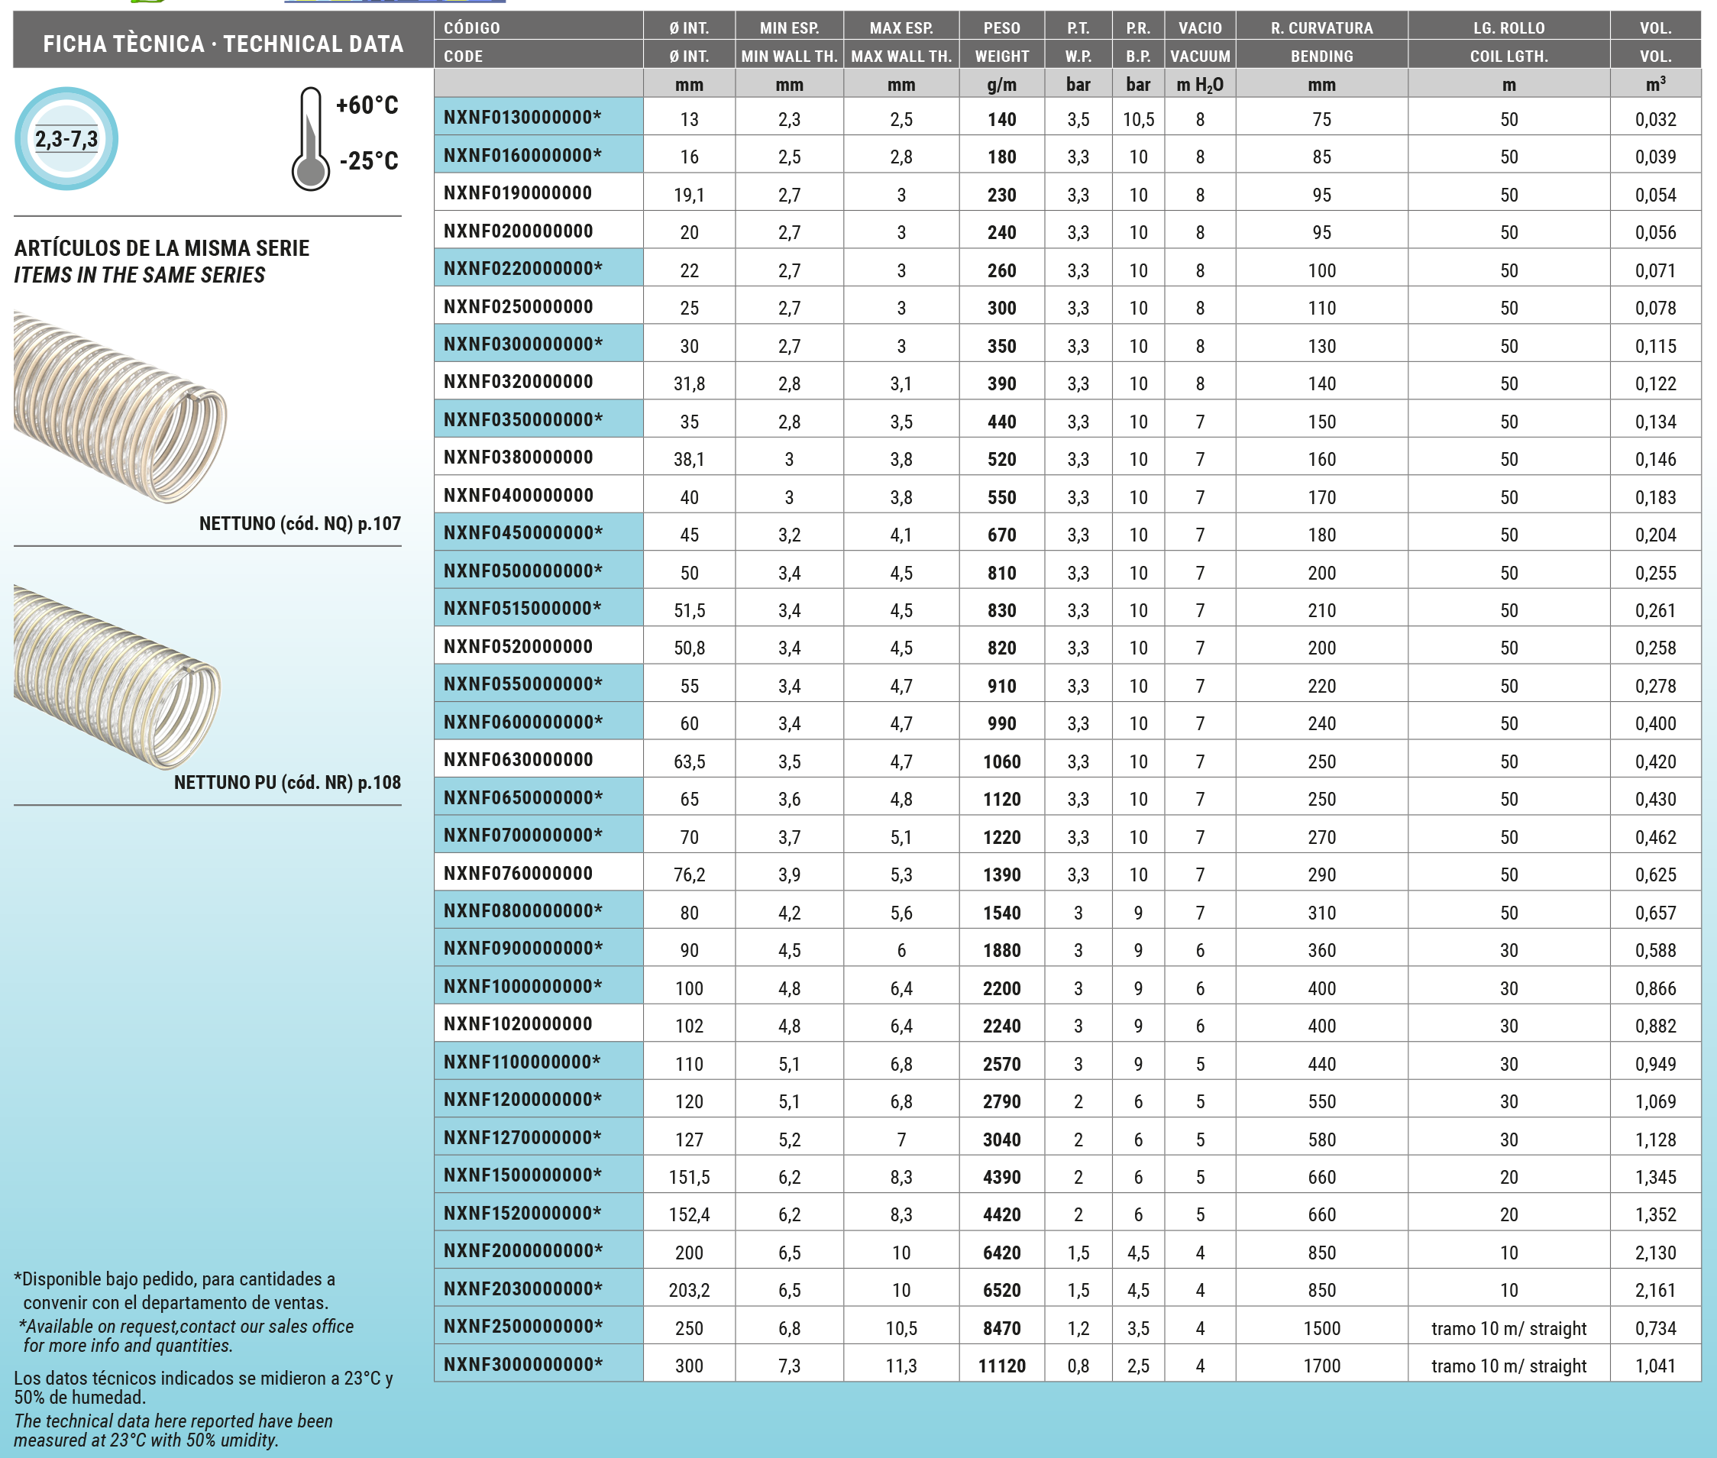Select code cell NXNF0500000000*
1717x1458 pixels.
[538, 571]
